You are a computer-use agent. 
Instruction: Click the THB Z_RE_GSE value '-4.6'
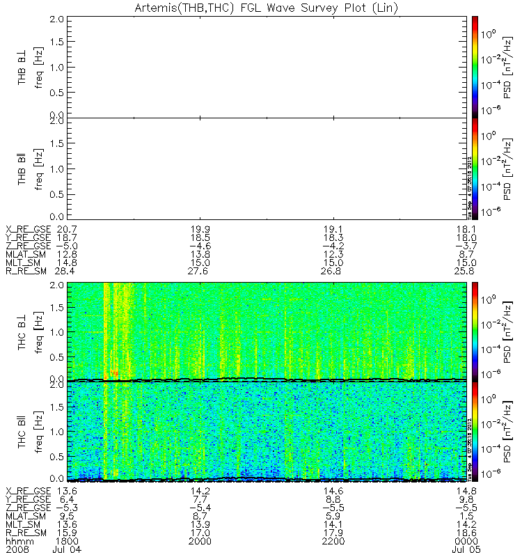pyautogui.click(x=200, y=246)
